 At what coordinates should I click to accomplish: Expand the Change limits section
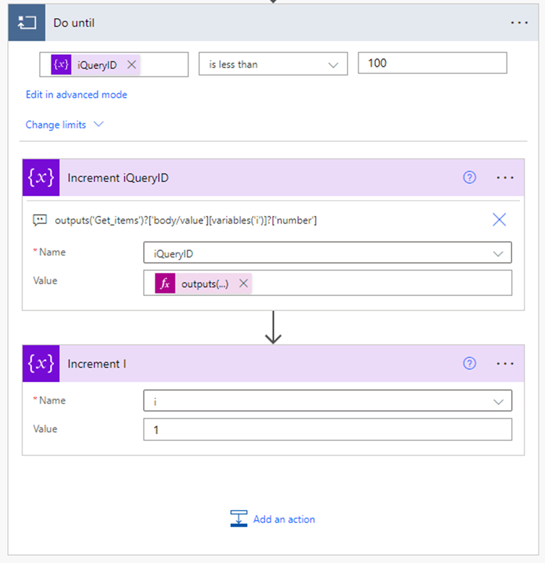click(x=64, y=124)
